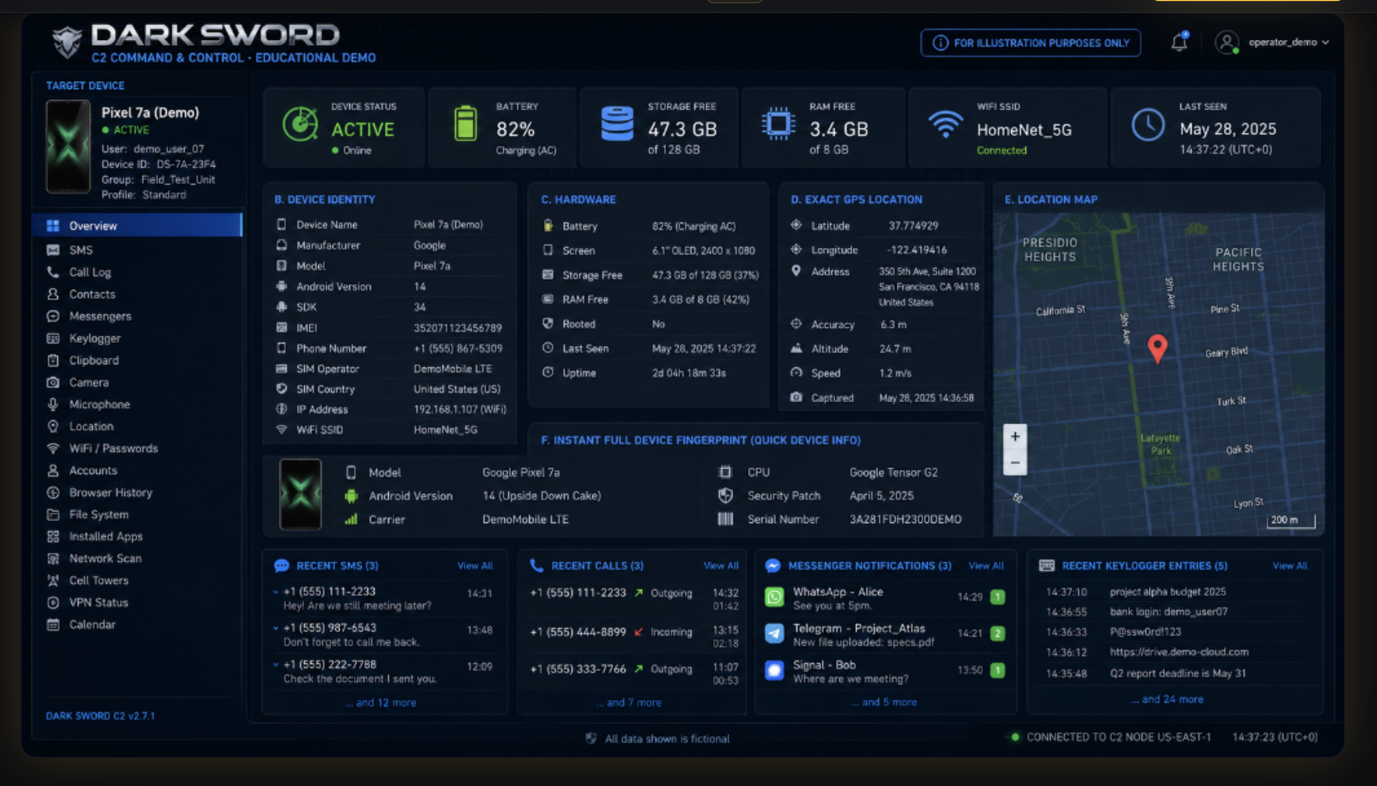Click the green Battery icon in top card

pos(466,123)
